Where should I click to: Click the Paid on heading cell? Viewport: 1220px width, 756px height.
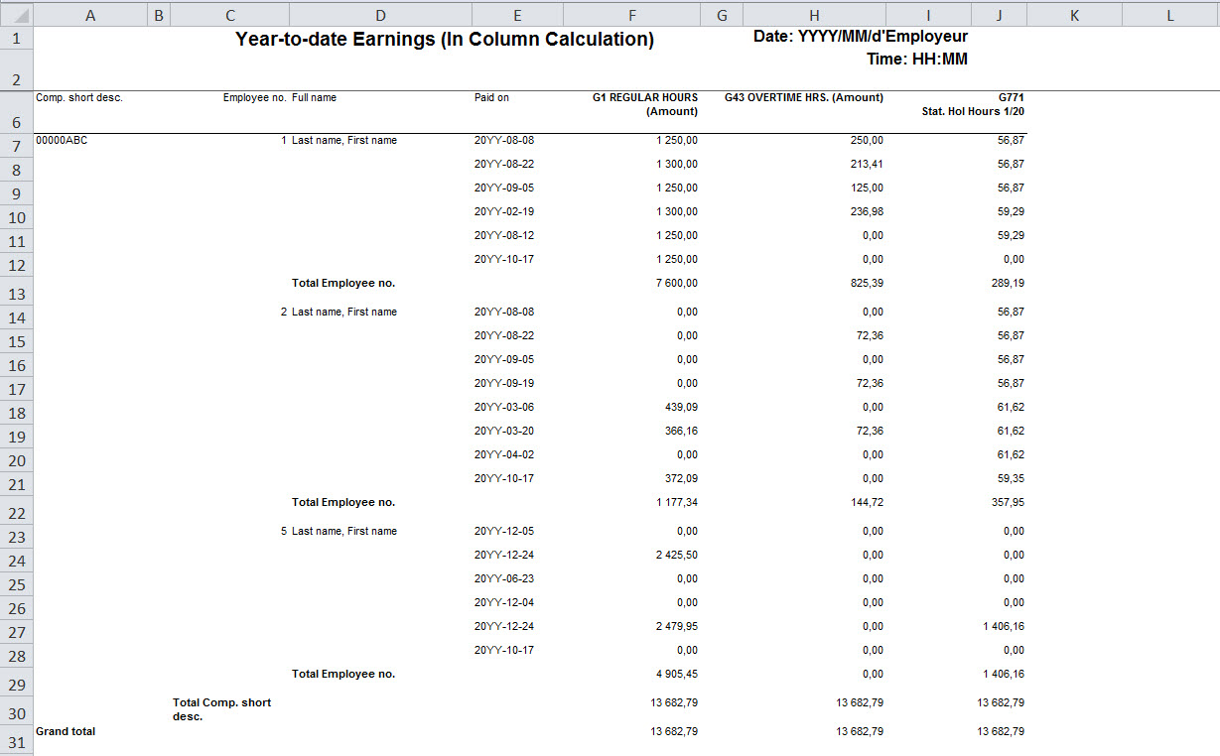coord(491,98)
